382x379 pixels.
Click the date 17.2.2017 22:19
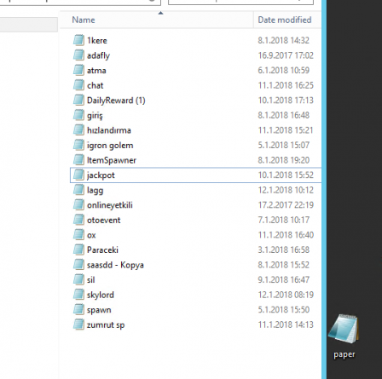point(286,205)
